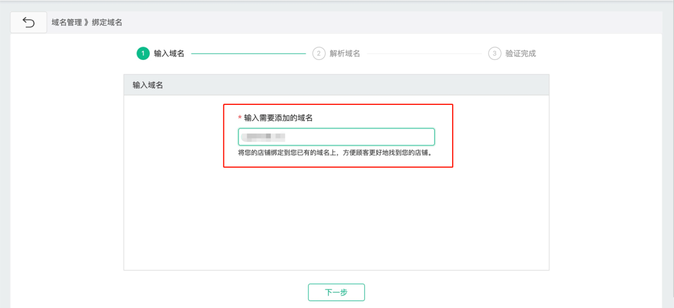Click the step 3 circle icon
This screenshot has height=308, width=674.
point(495,53)
